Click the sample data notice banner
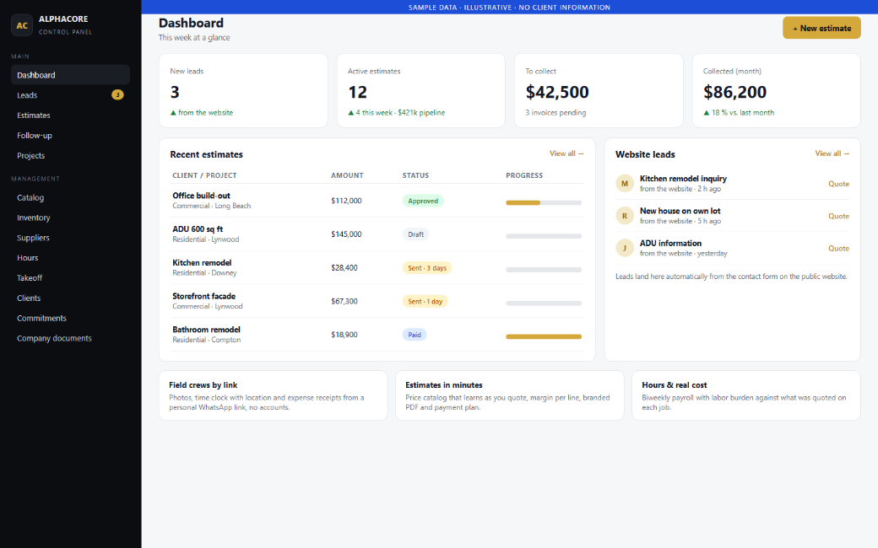 (x=510, y=8)
